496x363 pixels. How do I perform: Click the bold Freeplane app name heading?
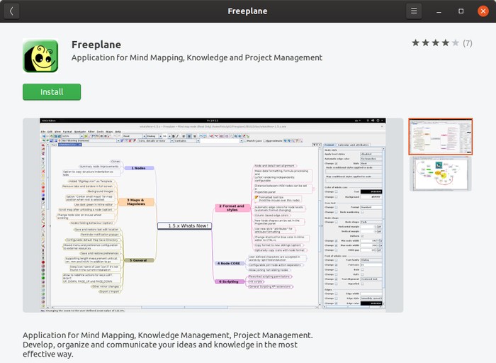pyautogui.click(x=96, y=45)
